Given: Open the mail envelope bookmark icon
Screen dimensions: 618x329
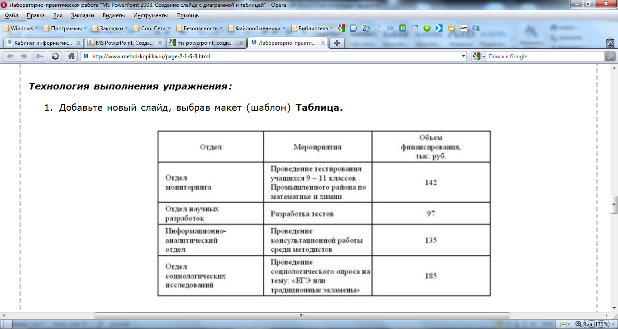Looking at the screenshot, I should [x=354, y=28].
